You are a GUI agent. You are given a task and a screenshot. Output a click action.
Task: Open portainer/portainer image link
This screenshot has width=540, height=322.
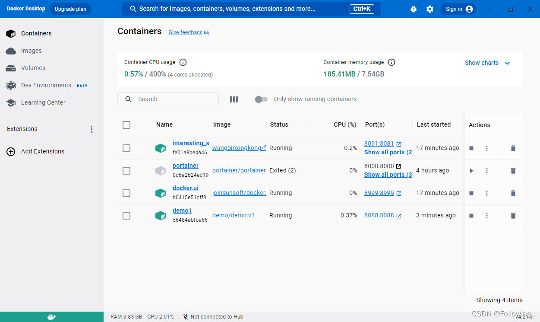coord(239,171)
